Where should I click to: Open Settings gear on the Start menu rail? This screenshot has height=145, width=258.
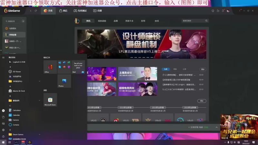pos(3,130)
